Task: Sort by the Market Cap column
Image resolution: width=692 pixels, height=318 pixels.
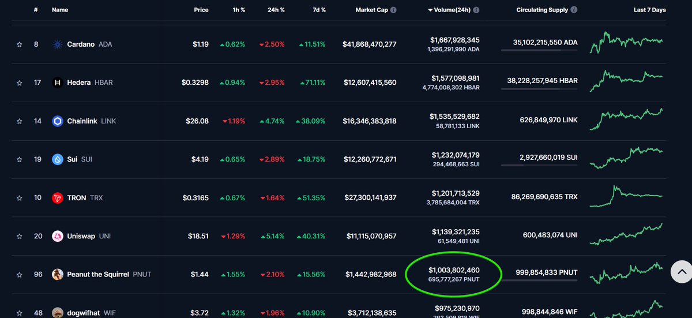Action: click(x=371, y=10)
